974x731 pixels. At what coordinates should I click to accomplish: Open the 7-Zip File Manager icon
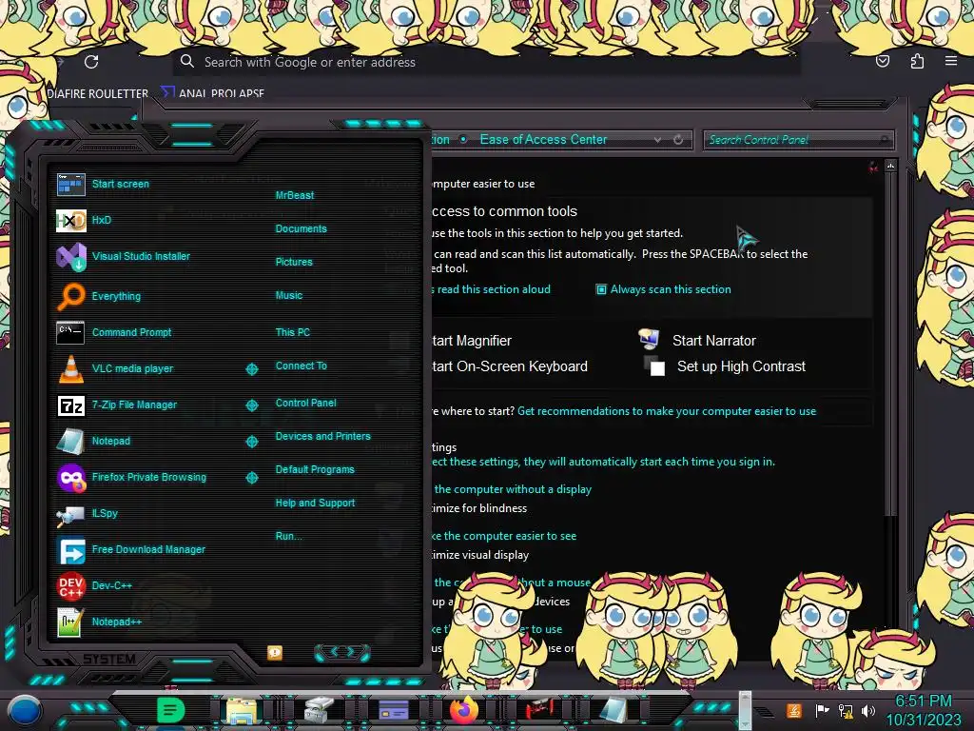pos(70,405)
